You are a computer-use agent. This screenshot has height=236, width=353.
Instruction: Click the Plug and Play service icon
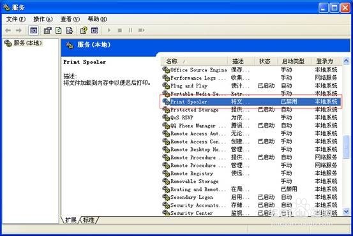166,85
